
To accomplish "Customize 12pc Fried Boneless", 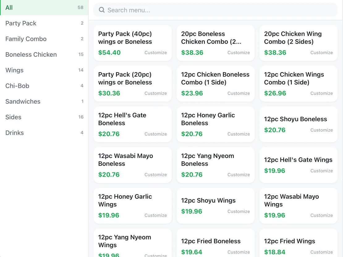I will (239, 252).
